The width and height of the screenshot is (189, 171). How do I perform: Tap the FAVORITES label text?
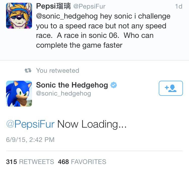pyautogui.click(x=89, y=162)
